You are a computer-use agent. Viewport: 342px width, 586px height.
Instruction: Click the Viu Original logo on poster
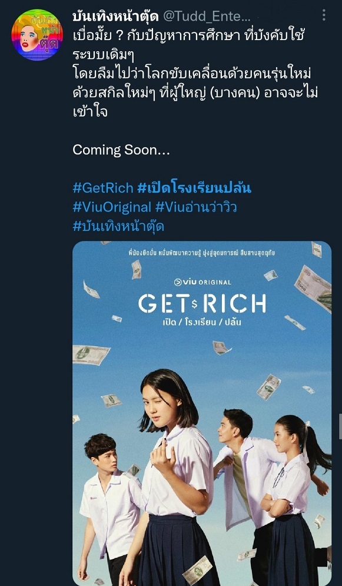[x=202, y=282]
